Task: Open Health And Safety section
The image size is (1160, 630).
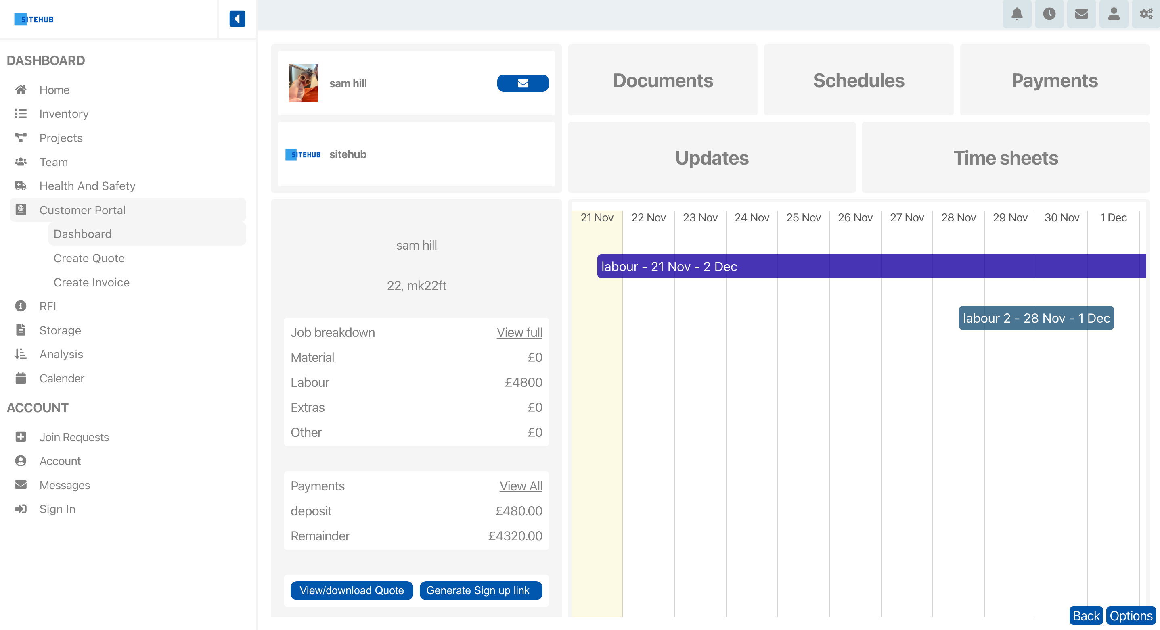Action: 88,186
